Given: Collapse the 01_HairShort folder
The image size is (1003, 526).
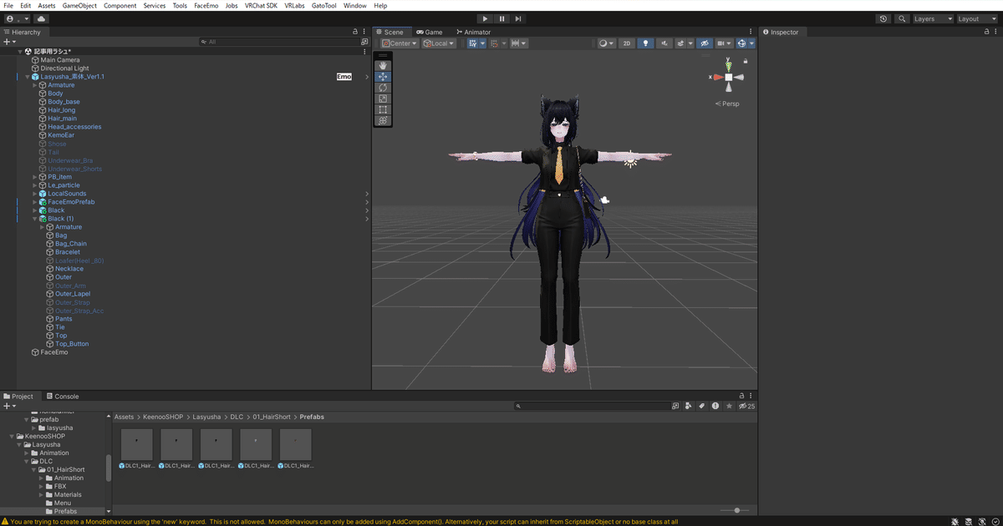Looking at the screenshot, I should pyautogui.click(x=34, y=469).
